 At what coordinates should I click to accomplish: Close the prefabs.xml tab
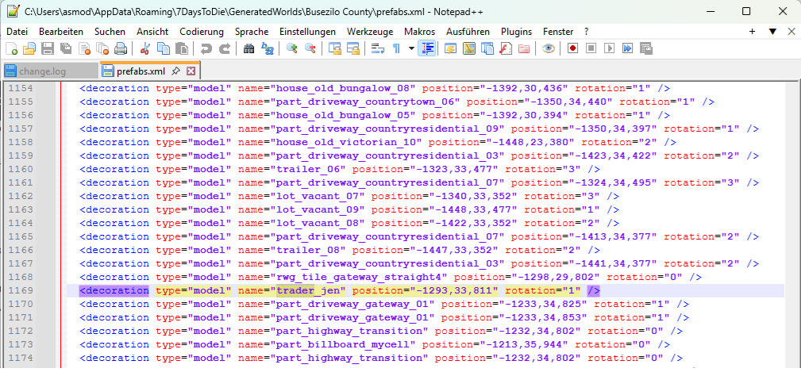click(191, 71)
